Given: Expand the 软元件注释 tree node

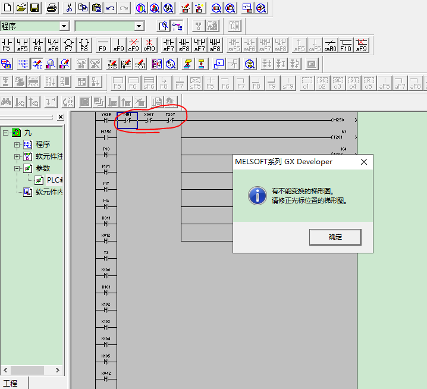Looking at the screenshot, I should pyautogui.click(x=17, y=156).
